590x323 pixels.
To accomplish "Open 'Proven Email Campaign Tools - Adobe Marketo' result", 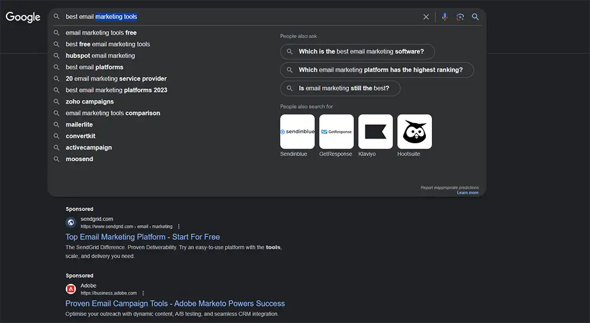I will 175,304.
